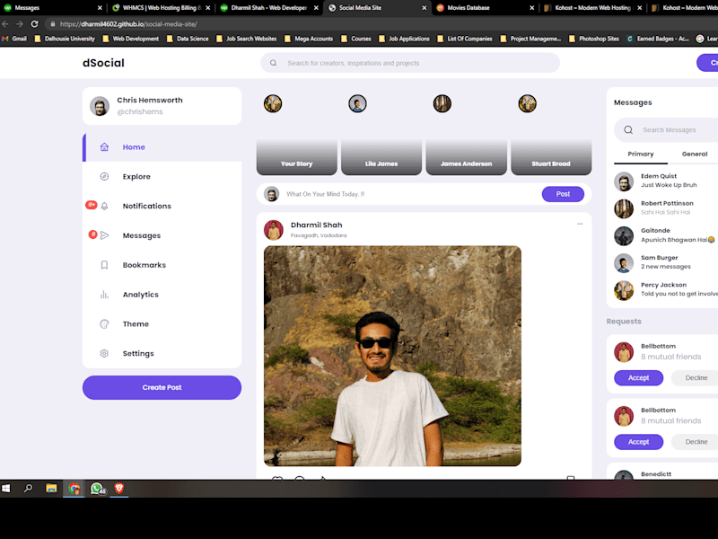Switch to the General messages tab
This screenshot has width=718, height=539.
(695, 155)
